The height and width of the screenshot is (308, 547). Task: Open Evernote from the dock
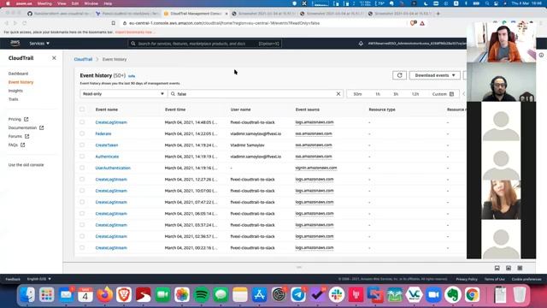pyautogui.click(x=452, y=295)
